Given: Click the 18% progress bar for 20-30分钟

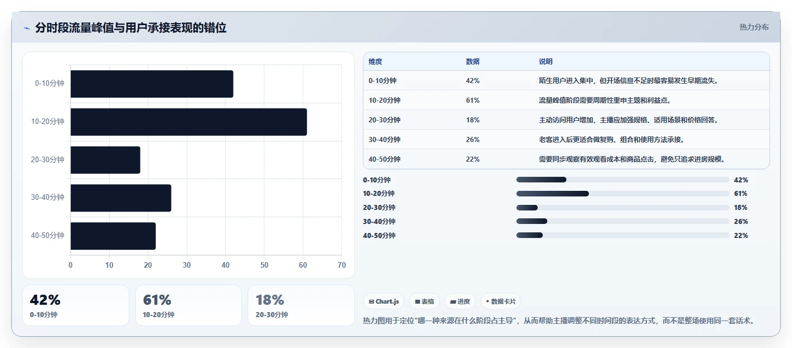Looking at the screenshot, I should pos(623,208).
